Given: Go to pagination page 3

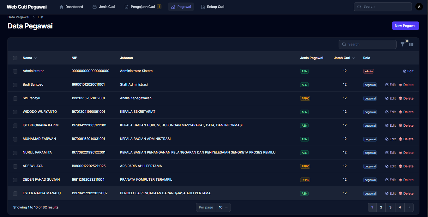Looking at the screenshot, I should [390, 207].
